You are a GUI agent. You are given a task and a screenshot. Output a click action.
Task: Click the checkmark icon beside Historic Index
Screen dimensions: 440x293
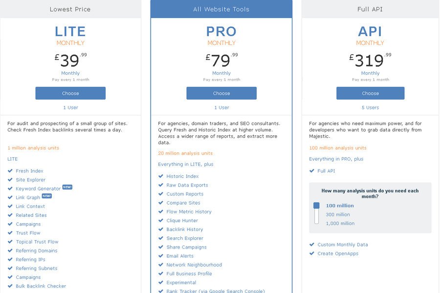pos(161,176)
